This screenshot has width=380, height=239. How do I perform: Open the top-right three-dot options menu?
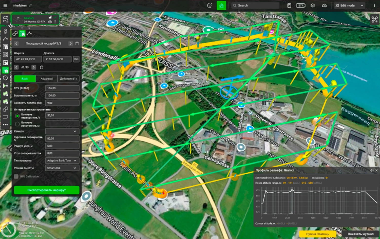coord(374,5)
